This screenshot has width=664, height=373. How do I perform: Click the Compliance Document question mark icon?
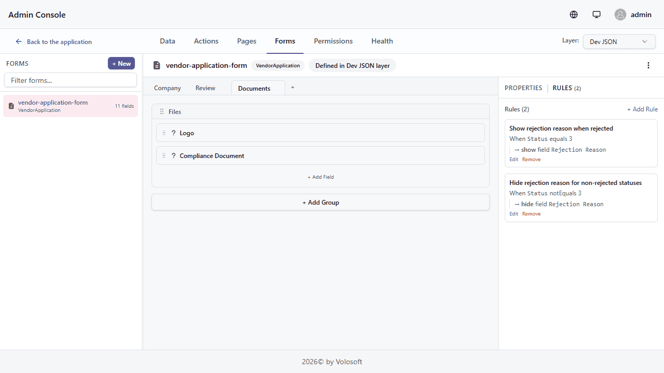(x=174, y=156)
